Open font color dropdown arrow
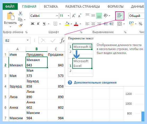147x124 pixels. tap(80, 24)
